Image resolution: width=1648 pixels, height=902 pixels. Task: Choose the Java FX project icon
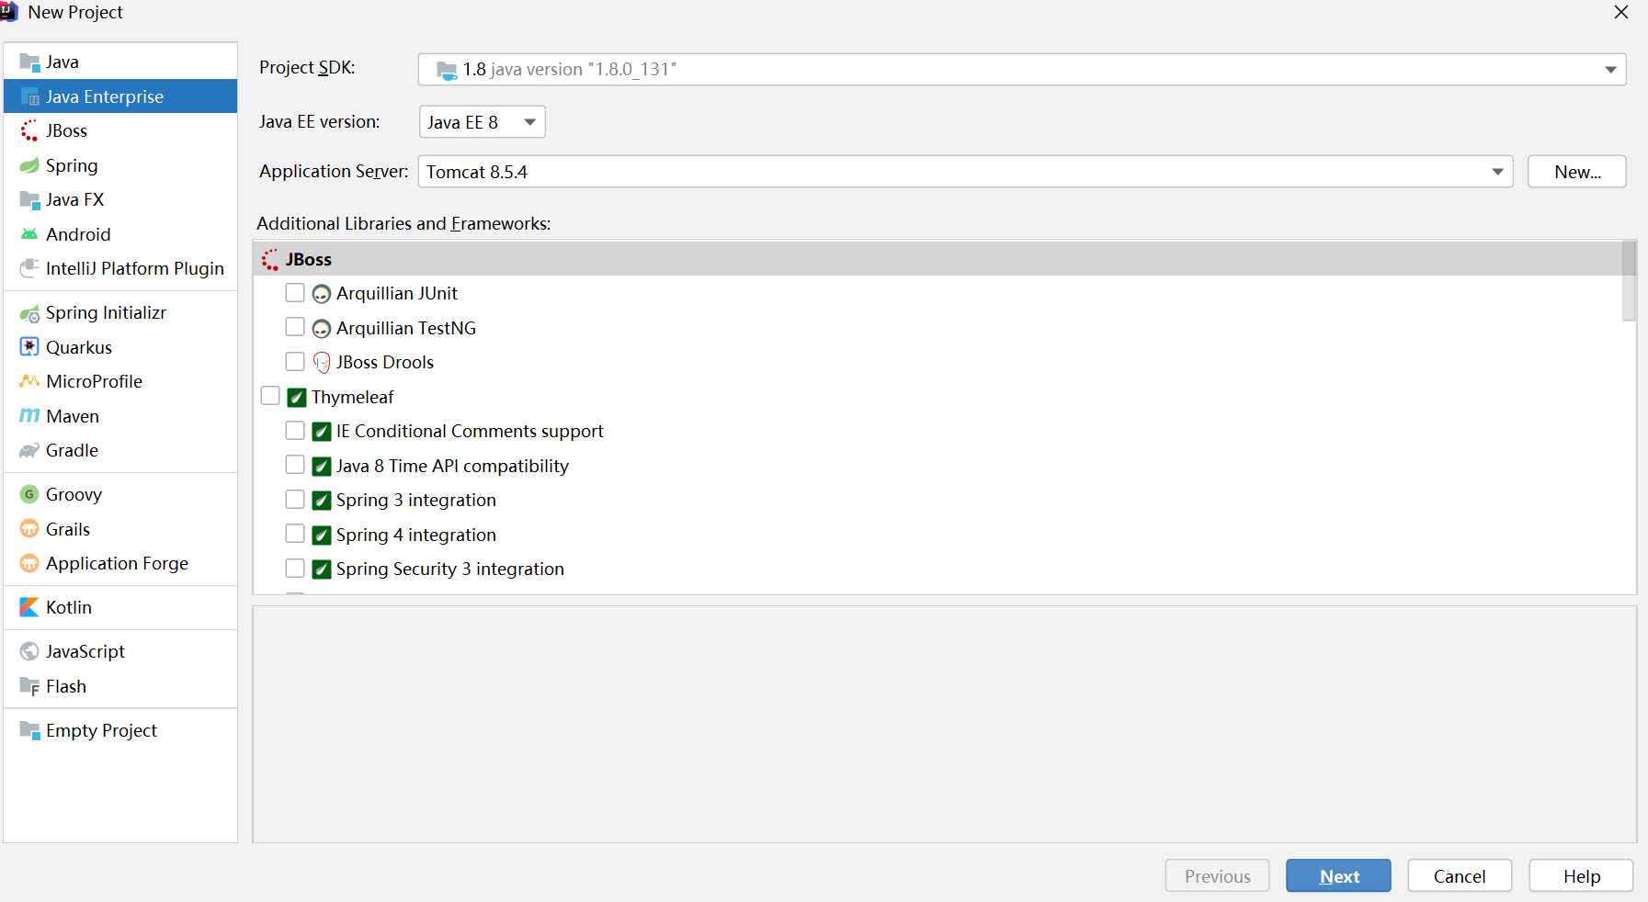tap(29, 200)
